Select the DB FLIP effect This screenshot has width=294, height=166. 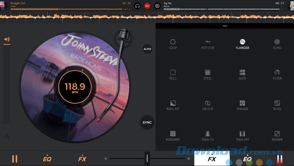click(x=208, y=105)
